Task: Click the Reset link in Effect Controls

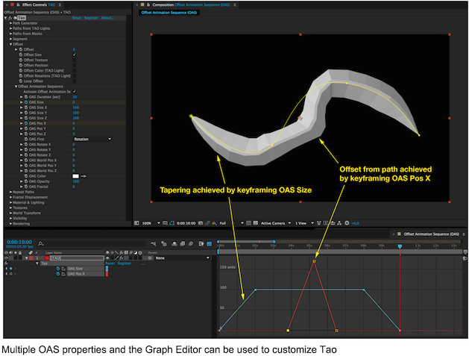Action: [x=77, y=18]
